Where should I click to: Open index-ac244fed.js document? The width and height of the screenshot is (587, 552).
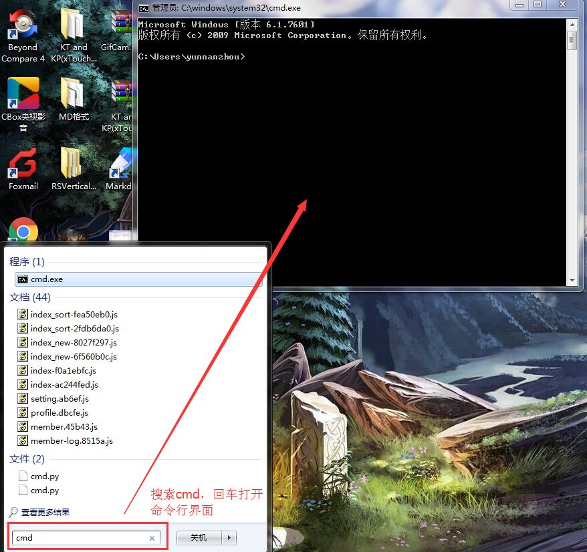[57, 384]
